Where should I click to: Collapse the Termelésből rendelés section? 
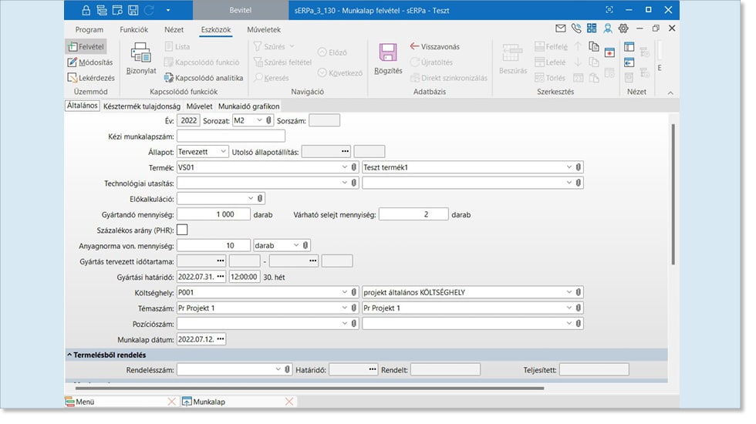69,355
